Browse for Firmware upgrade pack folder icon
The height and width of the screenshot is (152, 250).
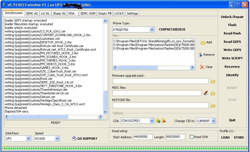click(213, 81)
